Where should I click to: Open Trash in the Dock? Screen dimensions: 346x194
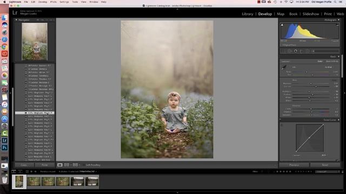(4, 180)
